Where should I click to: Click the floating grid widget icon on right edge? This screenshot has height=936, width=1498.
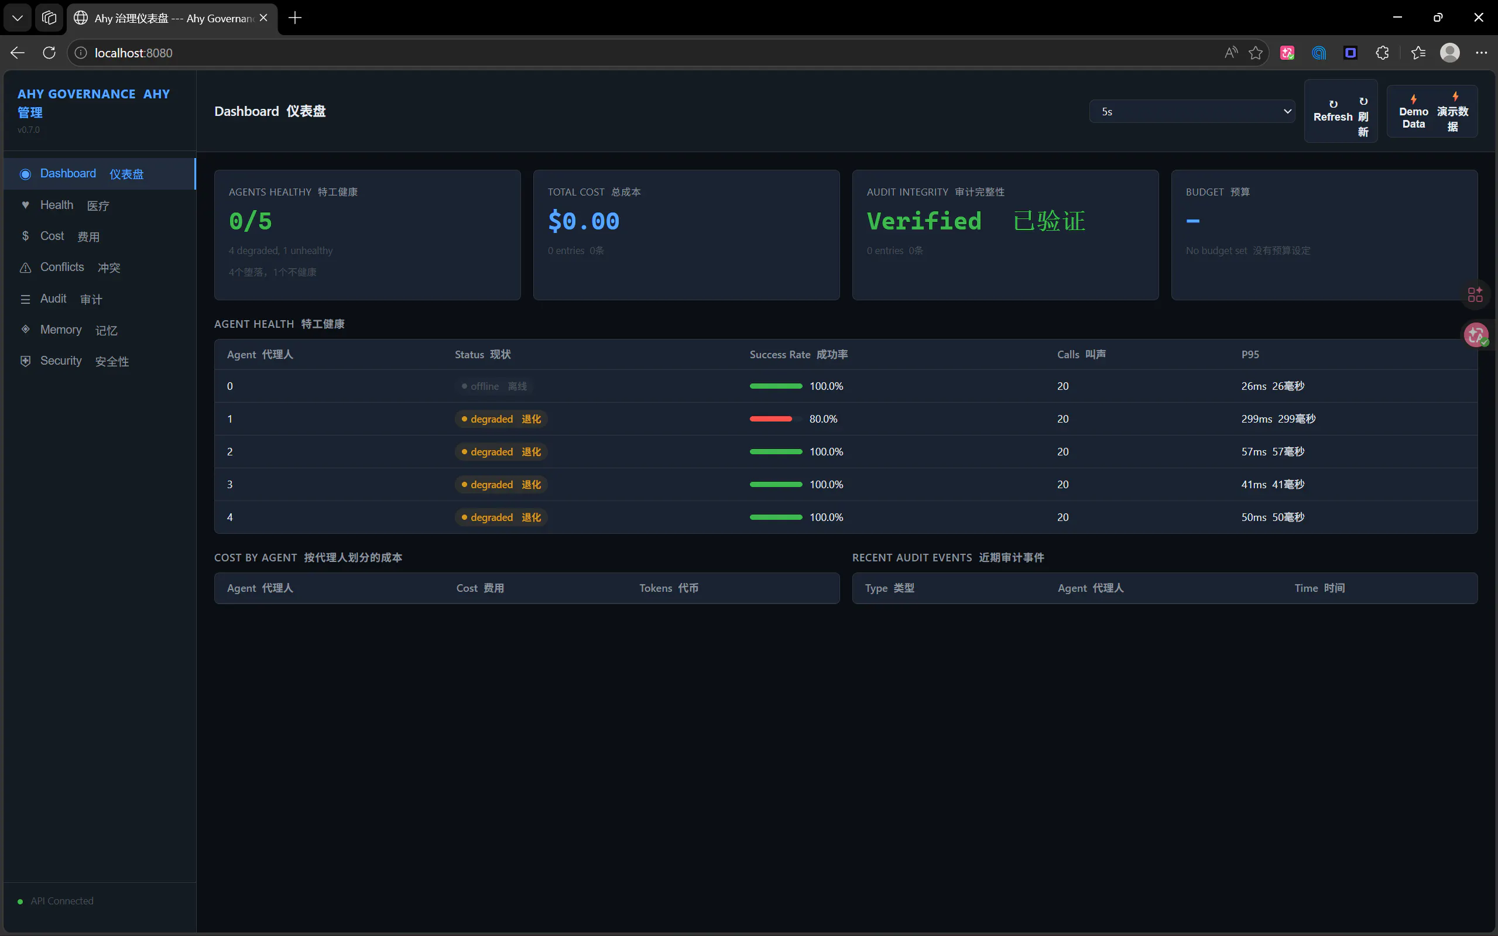tap(1475, 294)
